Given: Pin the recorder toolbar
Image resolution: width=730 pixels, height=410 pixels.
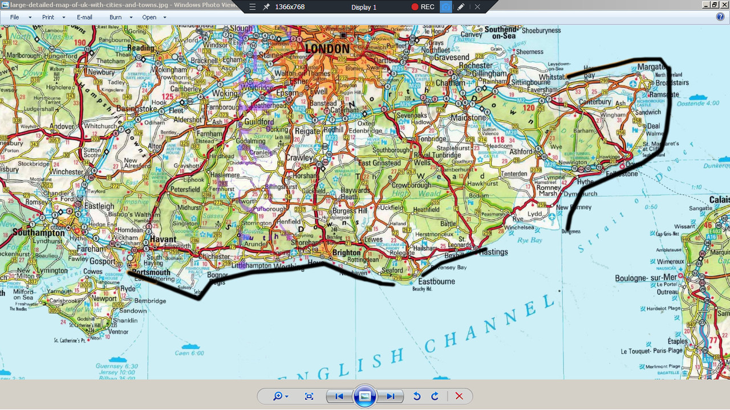Looking at the screenshot, I should point(266,7).
